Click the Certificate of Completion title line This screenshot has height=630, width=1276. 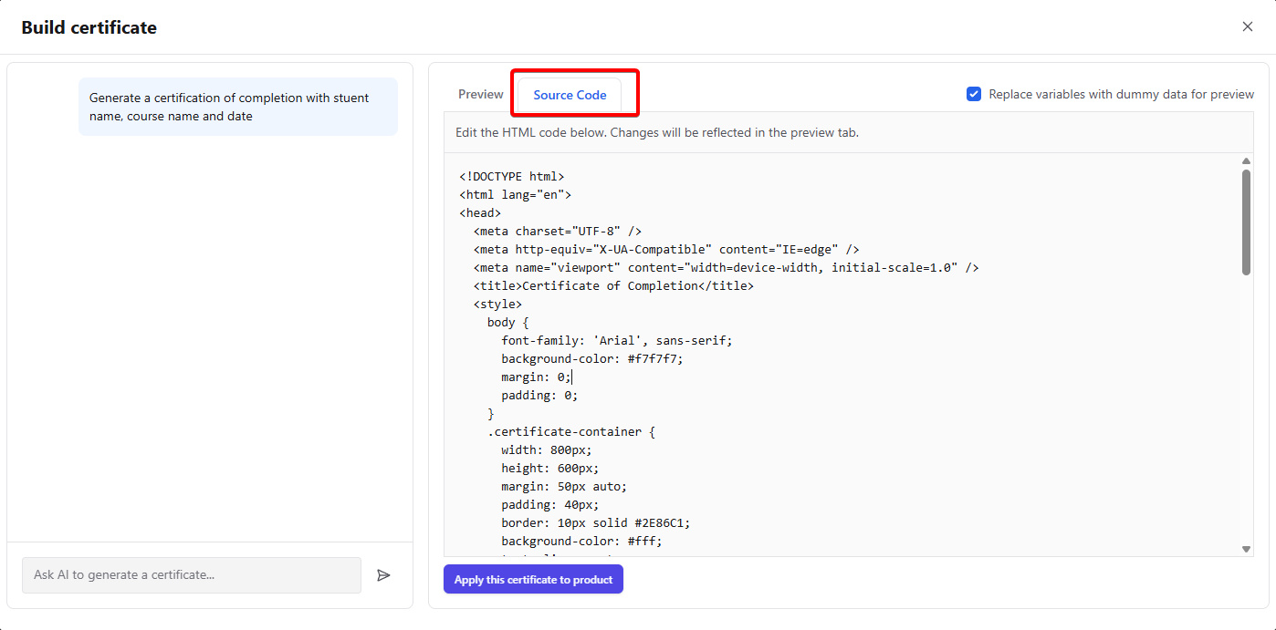pos(612,284)
